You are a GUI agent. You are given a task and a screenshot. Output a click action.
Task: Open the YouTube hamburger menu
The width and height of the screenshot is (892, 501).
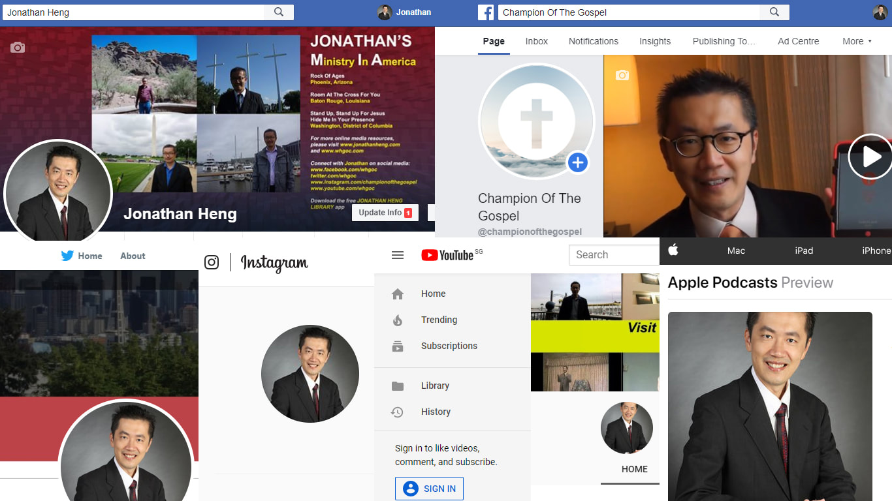coord(398,255)
